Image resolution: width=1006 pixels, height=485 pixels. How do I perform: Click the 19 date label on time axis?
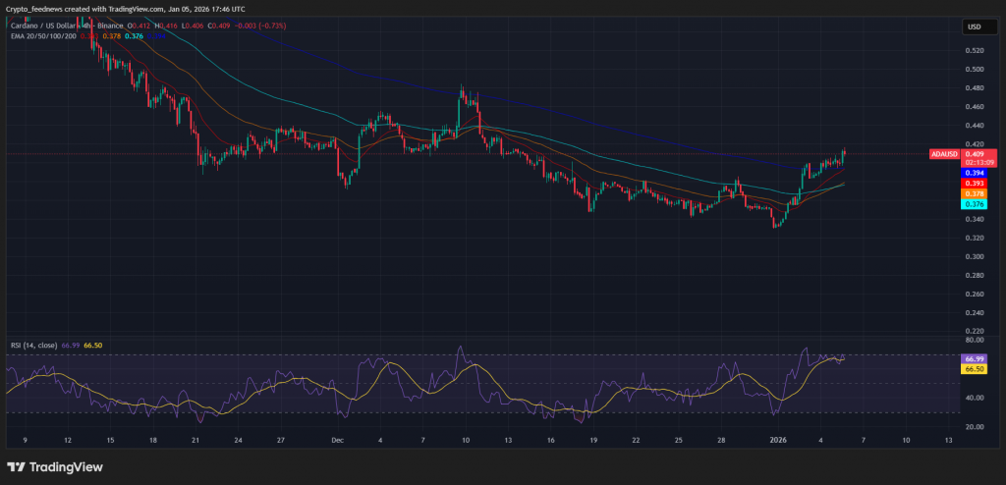[x=593, y=440]
